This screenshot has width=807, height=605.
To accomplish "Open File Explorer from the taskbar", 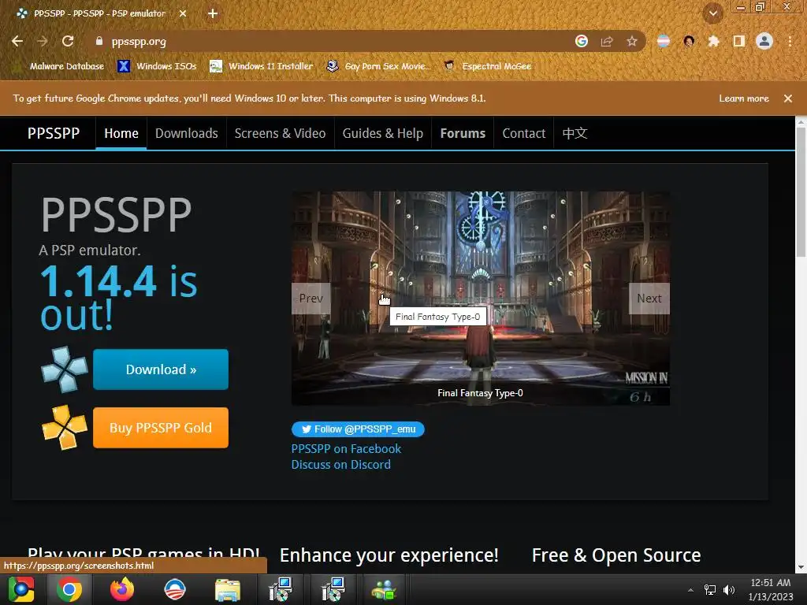I will 228,589.
